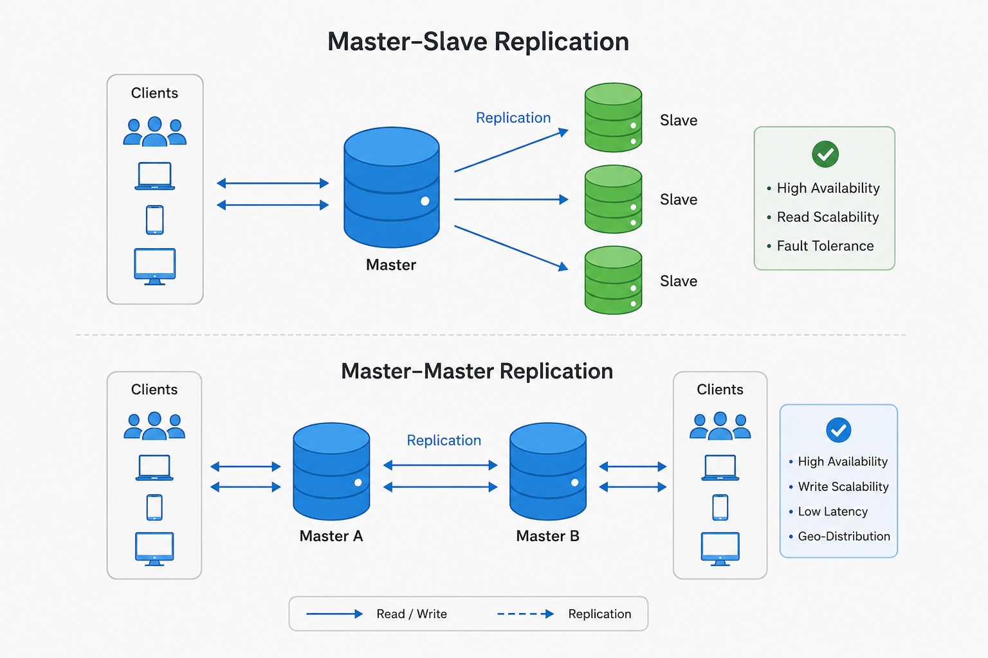Click monitor icon in Clients panel beside Master B
Screen dimensions: 988x658
(x=720, y=549)
